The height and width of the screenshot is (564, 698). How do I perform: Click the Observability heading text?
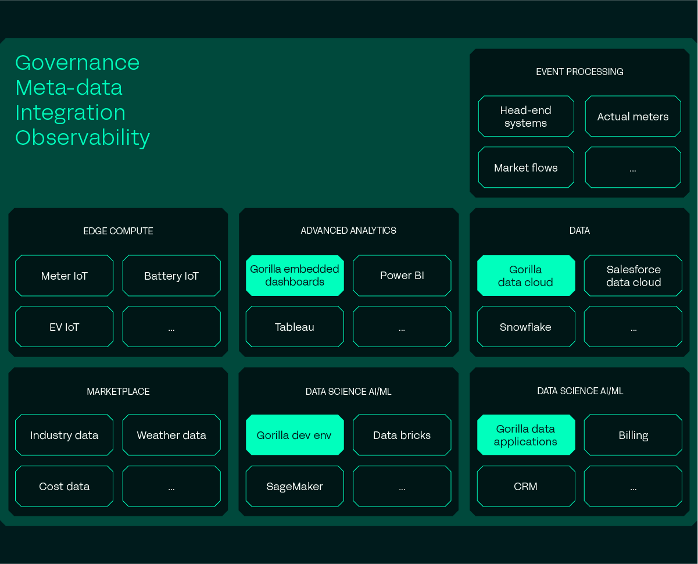(x=83, y=138)
